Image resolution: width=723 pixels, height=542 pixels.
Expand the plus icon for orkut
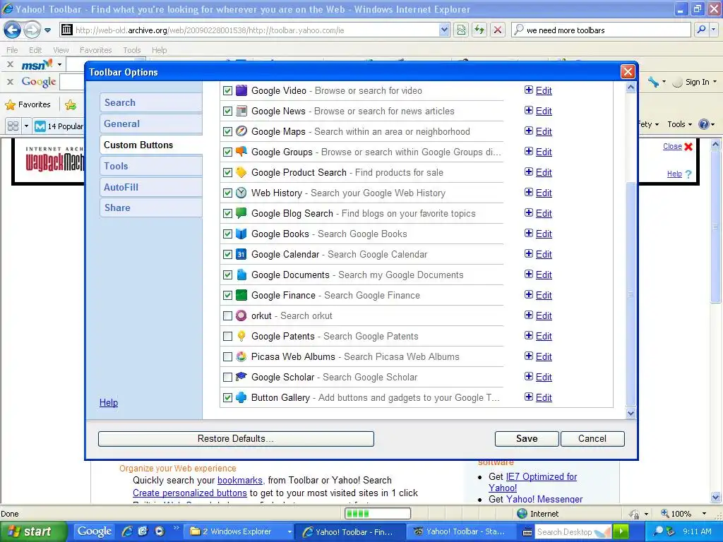(529, 315)
